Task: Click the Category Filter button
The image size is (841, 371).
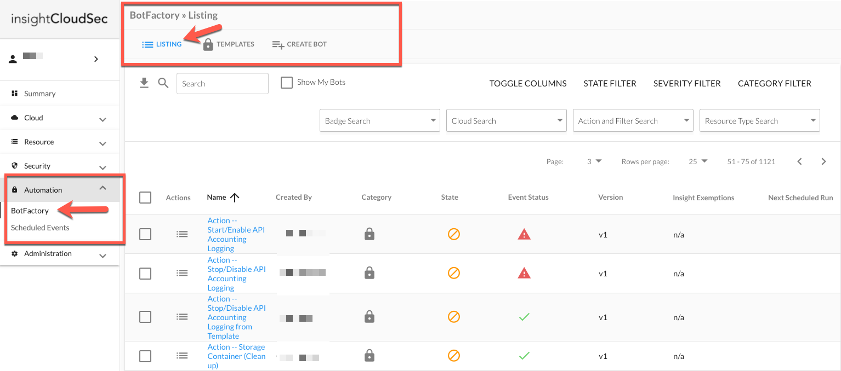Action: click(x=775, y=83)
